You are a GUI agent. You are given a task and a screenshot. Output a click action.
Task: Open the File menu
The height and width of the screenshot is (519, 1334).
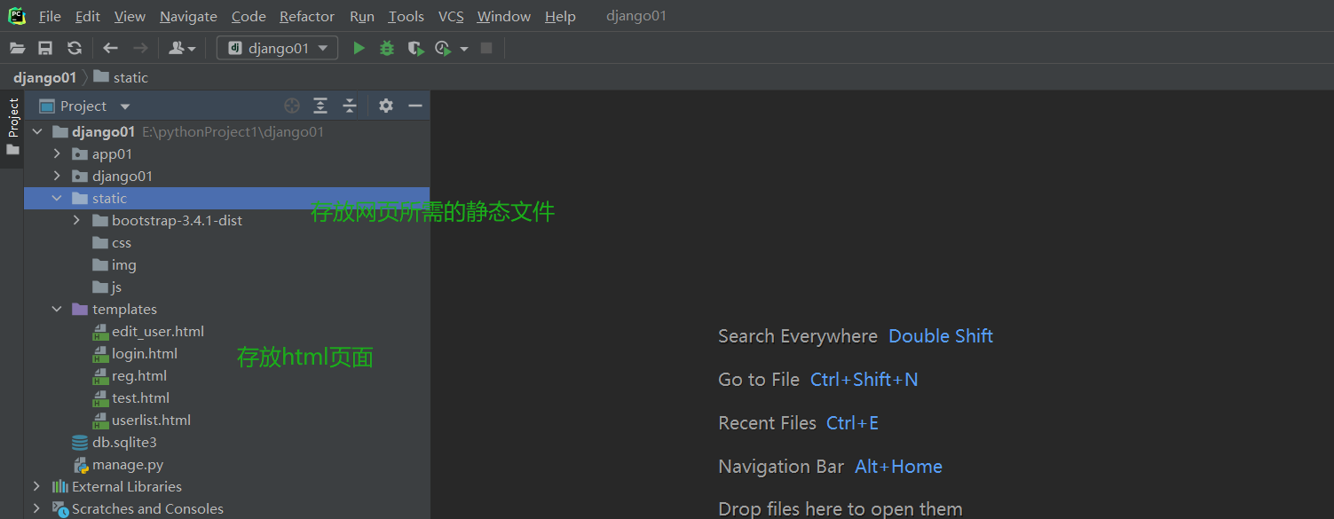[50, 16]
